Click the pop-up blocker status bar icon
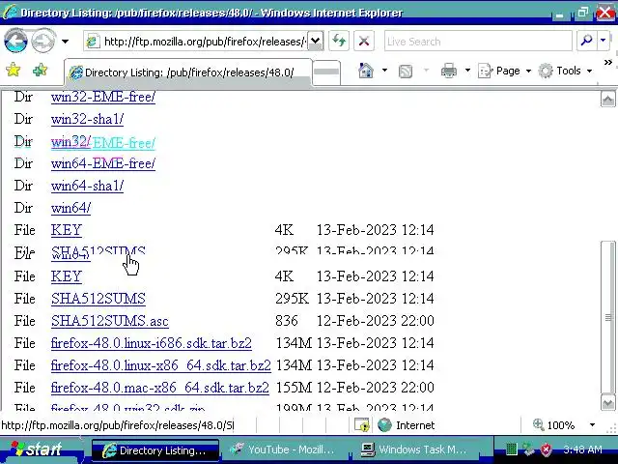618x464 pixels. coord(362,425)
